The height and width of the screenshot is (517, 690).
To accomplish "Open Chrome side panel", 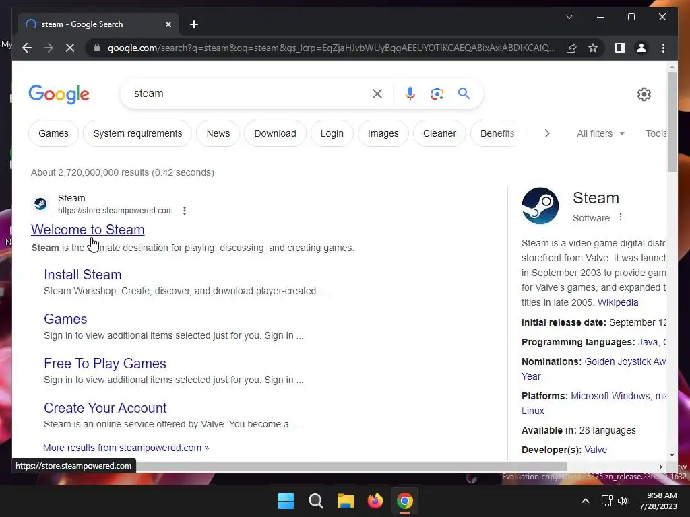I will 620,48.
